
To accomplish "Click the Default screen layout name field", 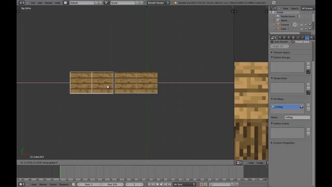I will [x=82, y=3].
